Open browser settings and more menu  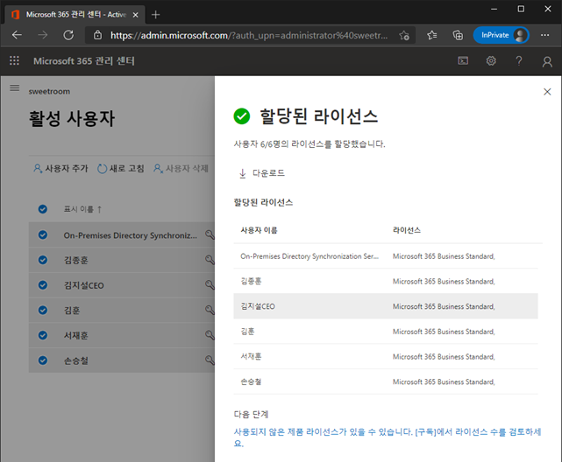pyautogui.click(x=544, y=35)
